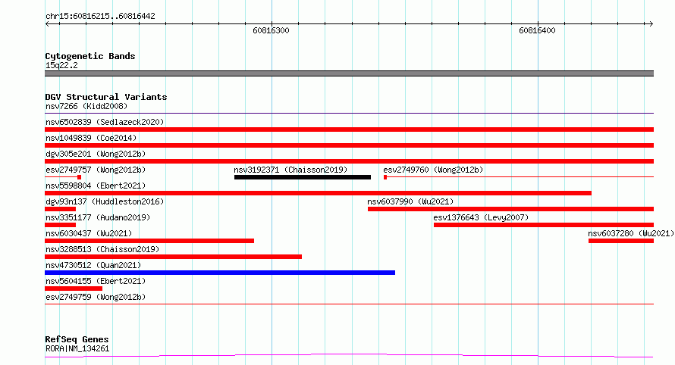Click the nsv3192371 (Chaisson2019) label
The width and height of the screenshot is (675, 365).
tap(290, 170)
